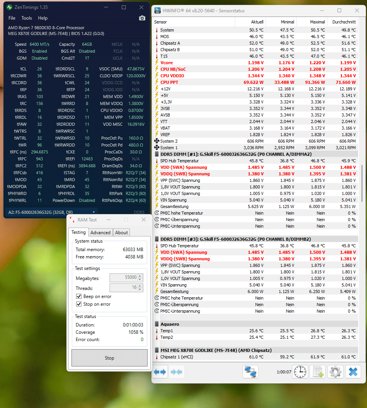The height and width of the screenshot is (408, 367).
Task: Toggle the Beep on error checkbox
Action: (78, 296)
